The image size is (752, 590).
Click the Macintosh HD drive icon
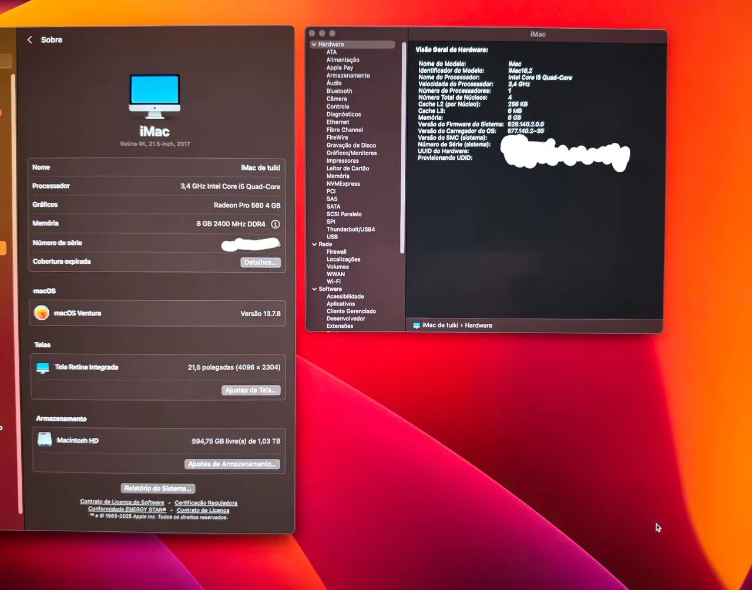point(45,440)
